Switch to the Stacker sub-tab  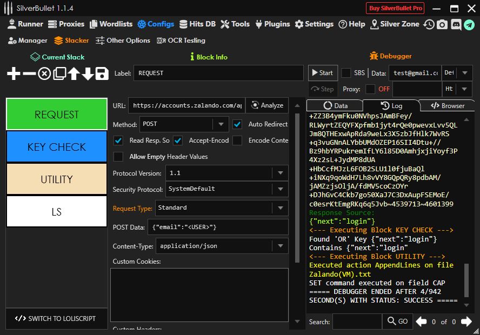[x=71, y=41]
